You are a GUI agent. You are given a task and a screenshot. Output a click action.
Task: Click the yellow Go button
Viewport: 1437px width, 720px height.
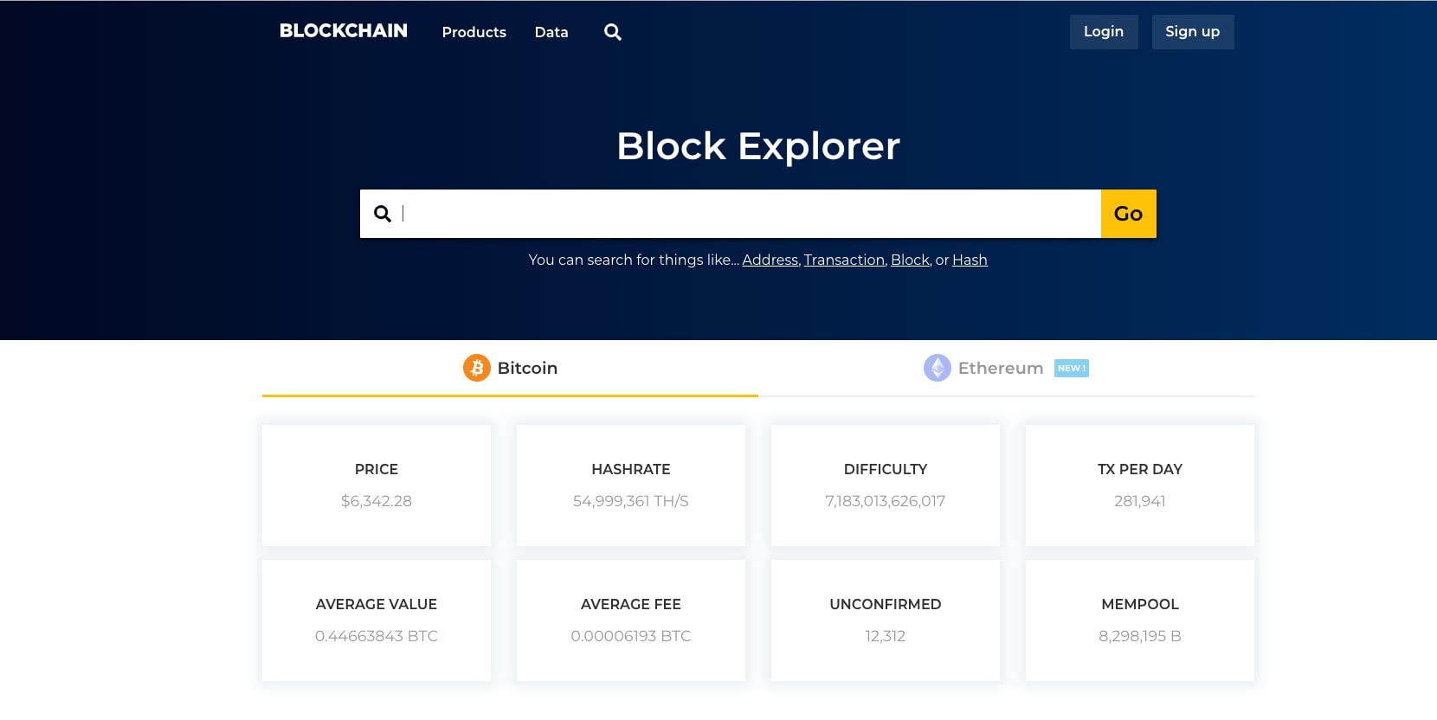pos(1129,214)
